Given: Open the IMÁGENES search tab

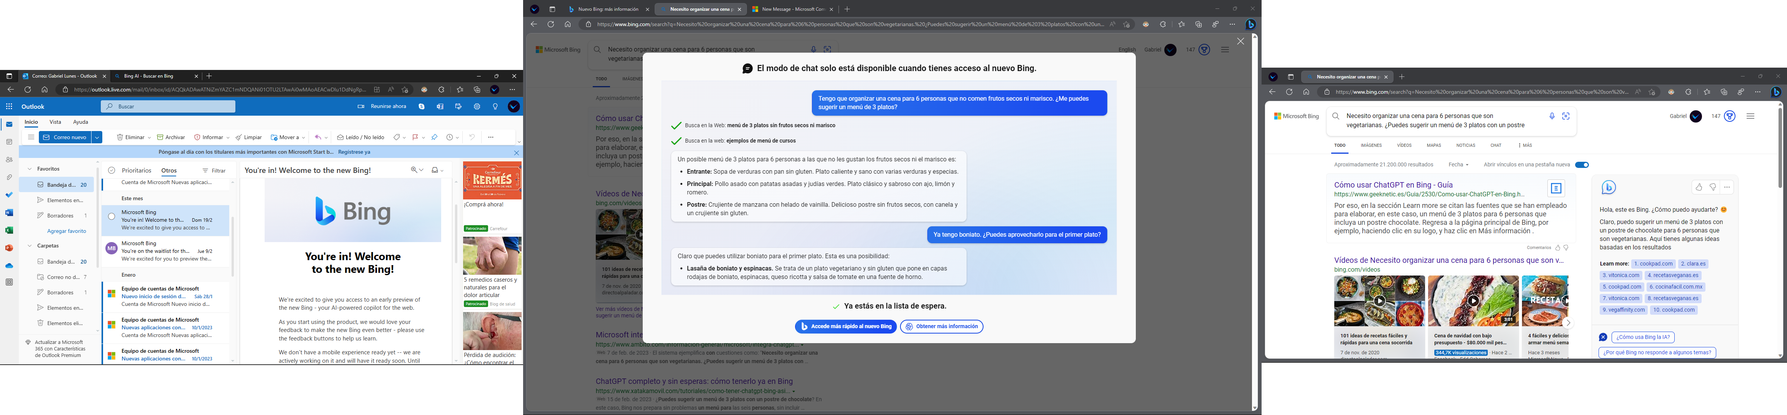Looking at the screenshot, I should (x=1371, y=146).
